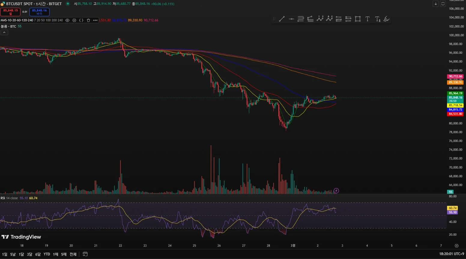466x259 pixels.
Task: Toggle MA indicator visibility eye
Action: coord(67,20)
